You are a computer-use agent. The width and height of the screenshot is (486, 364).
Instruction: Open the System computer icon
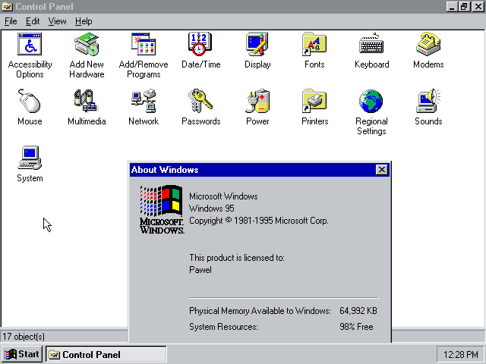click(30, 158)
